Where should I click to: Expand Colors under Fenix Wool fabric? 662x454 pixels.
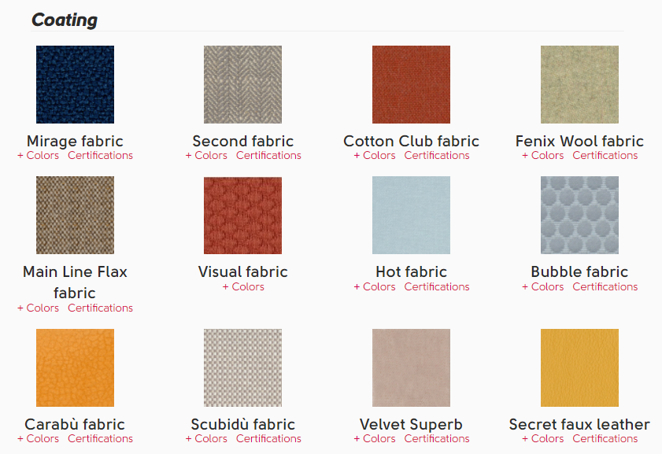click(x=543, y=155)
